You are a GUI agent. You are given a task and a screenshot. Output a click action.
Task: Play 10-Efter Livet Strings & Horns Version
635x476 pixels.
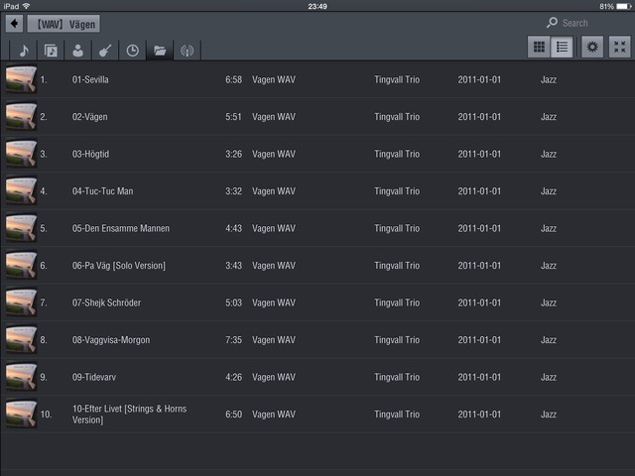point(129,414)
